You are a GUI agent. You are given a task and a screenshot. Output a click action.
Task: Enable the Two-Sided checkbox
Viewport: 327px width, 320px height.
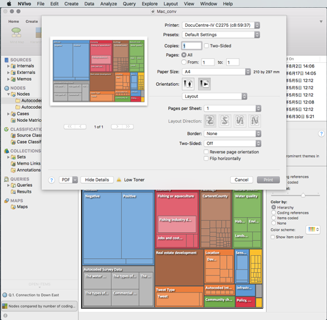[207, 46]
